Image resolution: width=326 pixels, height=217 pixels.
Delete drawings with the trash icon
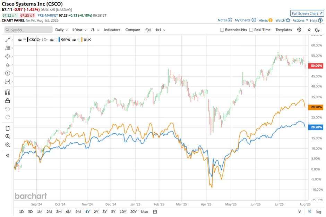[8, 128]
